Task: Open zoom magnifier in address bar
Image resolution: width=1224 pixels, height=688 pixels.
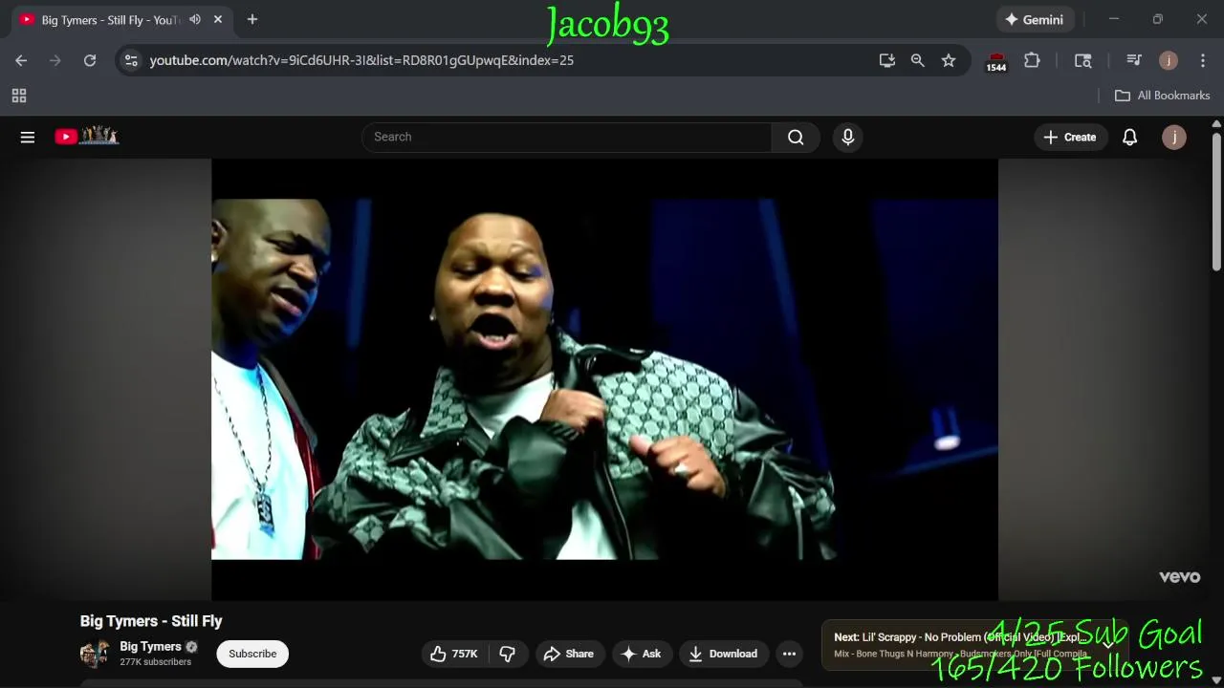Action: [x=918, y=60]
